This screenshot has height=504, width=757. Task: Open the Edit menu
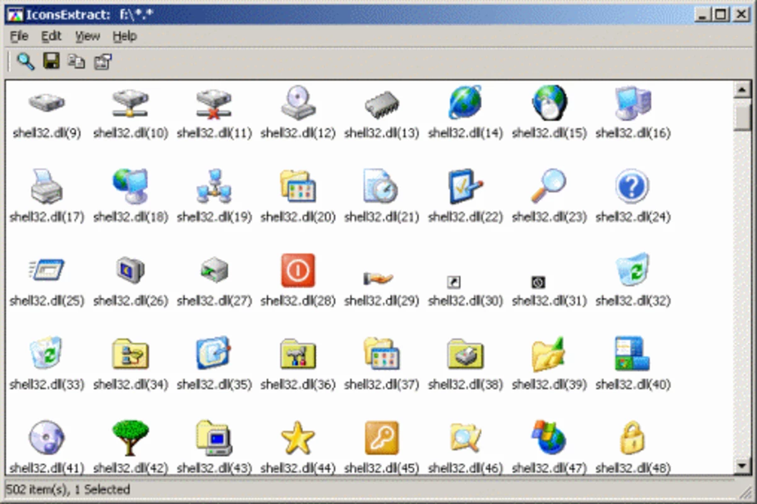pyautogui.click(x=52, y=36)
